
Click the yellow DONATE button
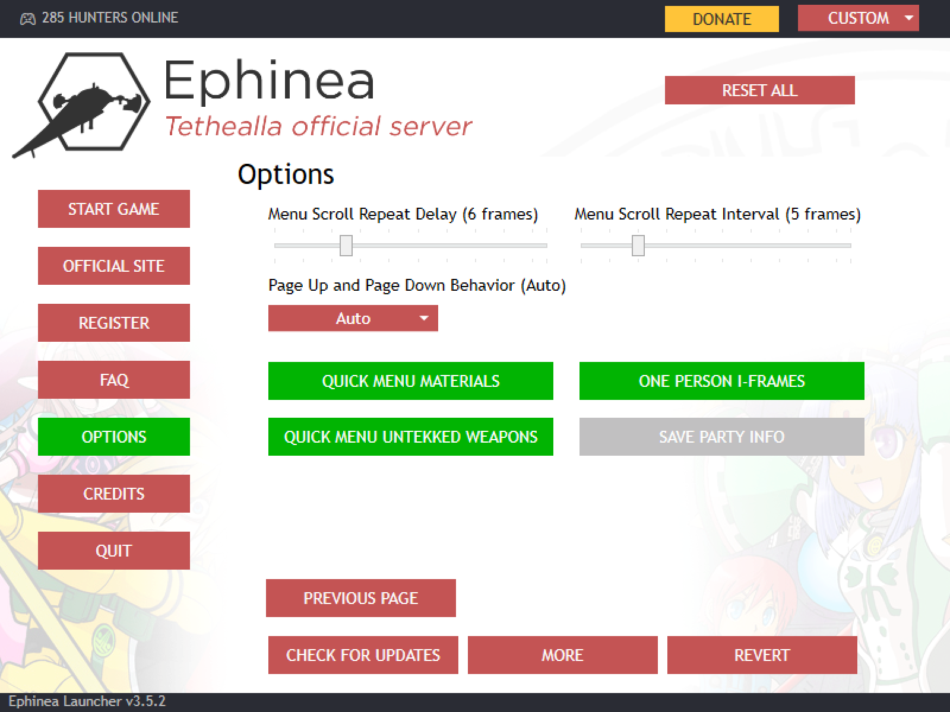pos(722,18)
